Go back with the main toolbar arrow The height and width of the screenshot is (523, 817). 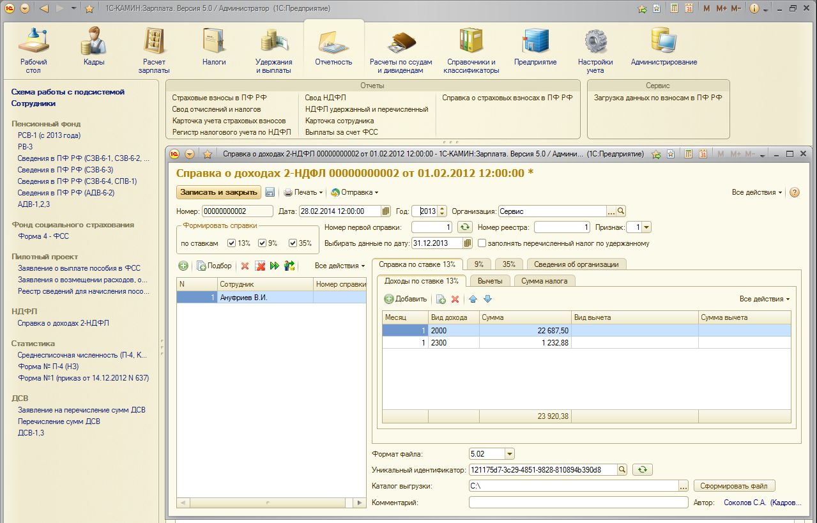point(44,9)
